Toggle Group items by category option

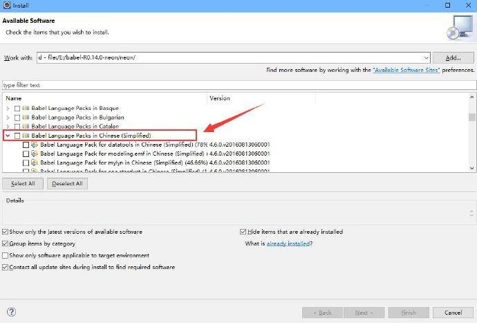click(x=5, y=244)
